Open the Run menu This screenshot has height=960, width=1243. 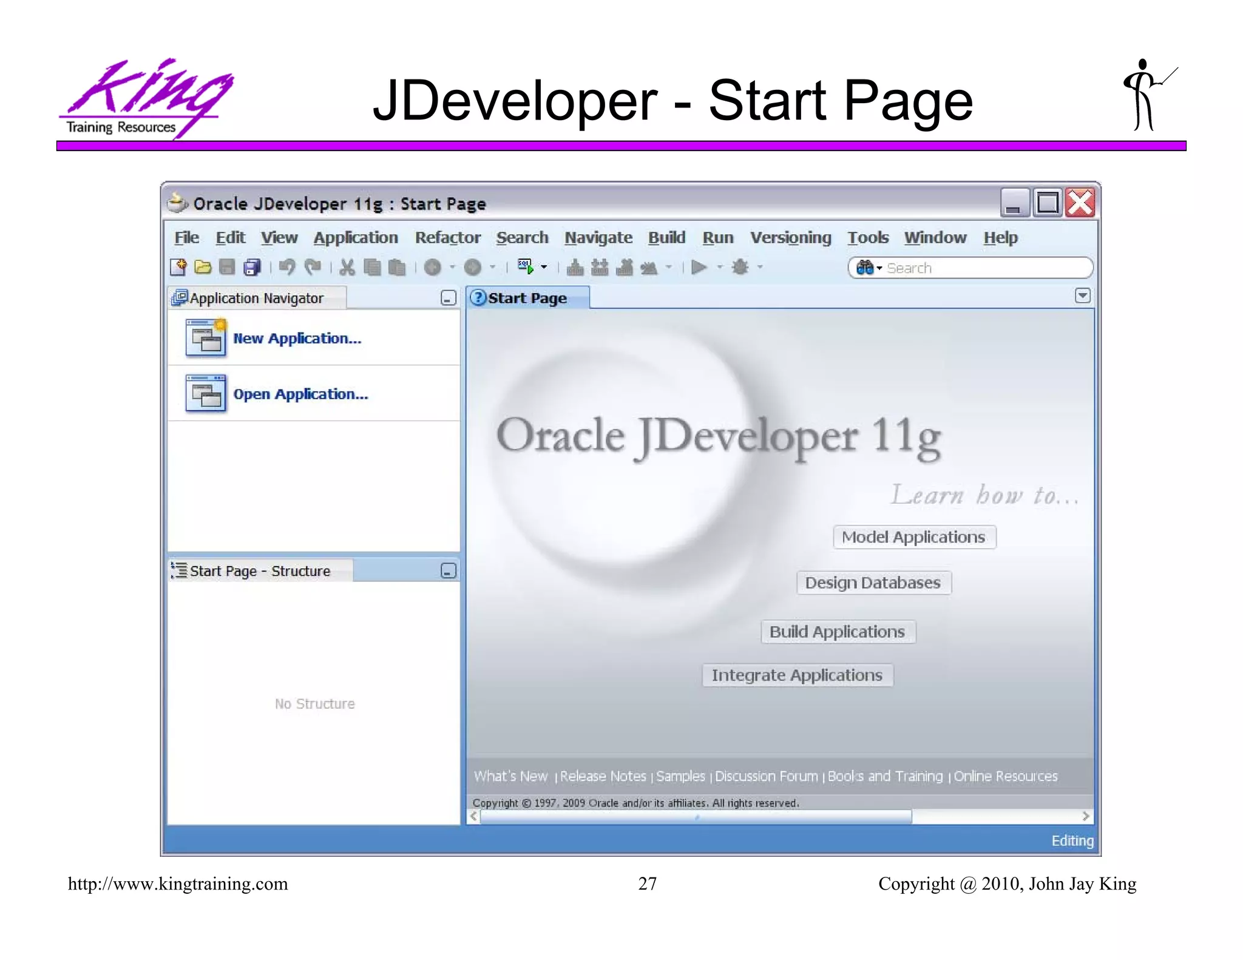tap(718, 238)
